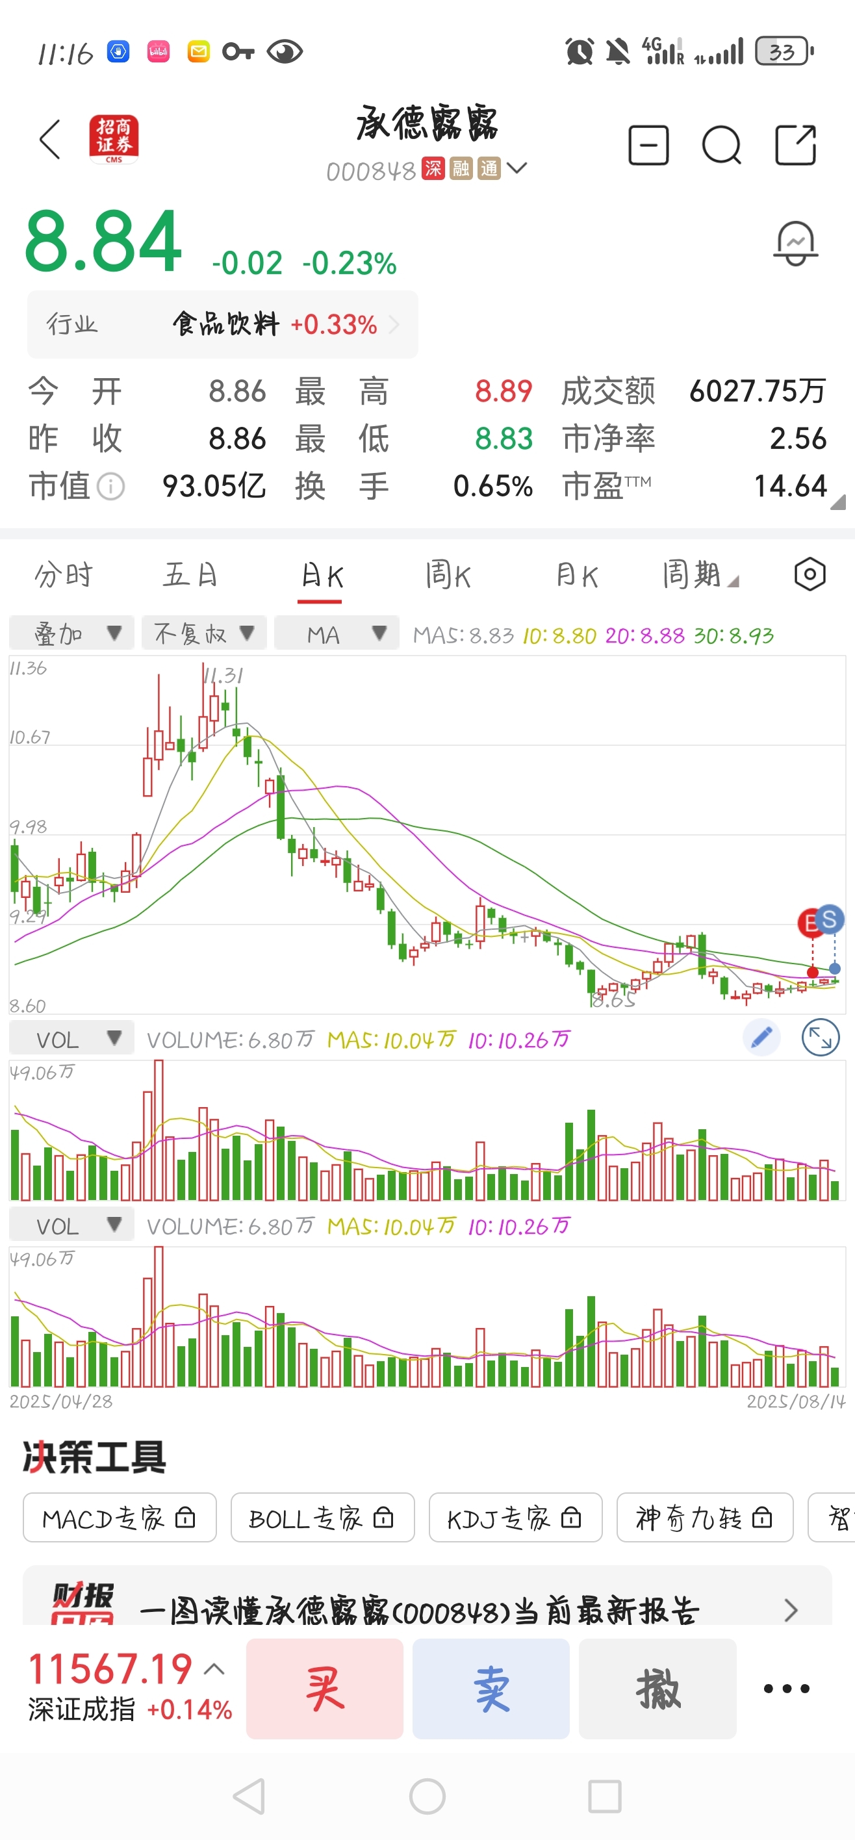Tap the report banner right chevron

(x=791, y=1609)
